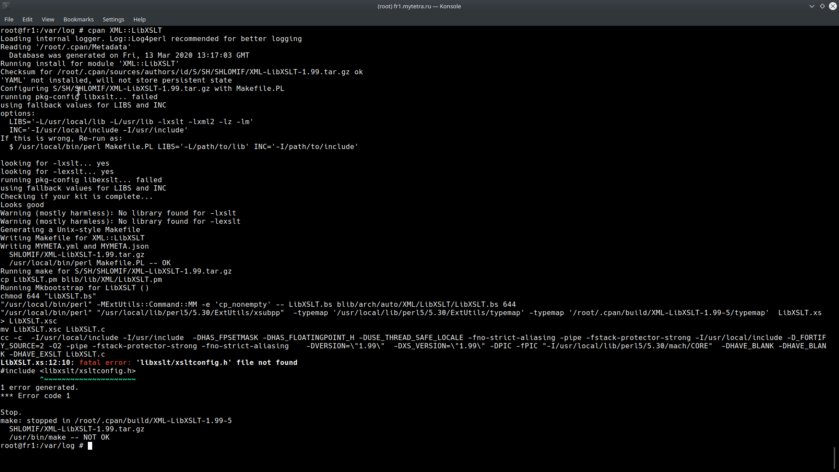
Task: Click '#include <libxslt/xsltconfig.h>' line
Action: pyautogui.click(x=68, y=371)
